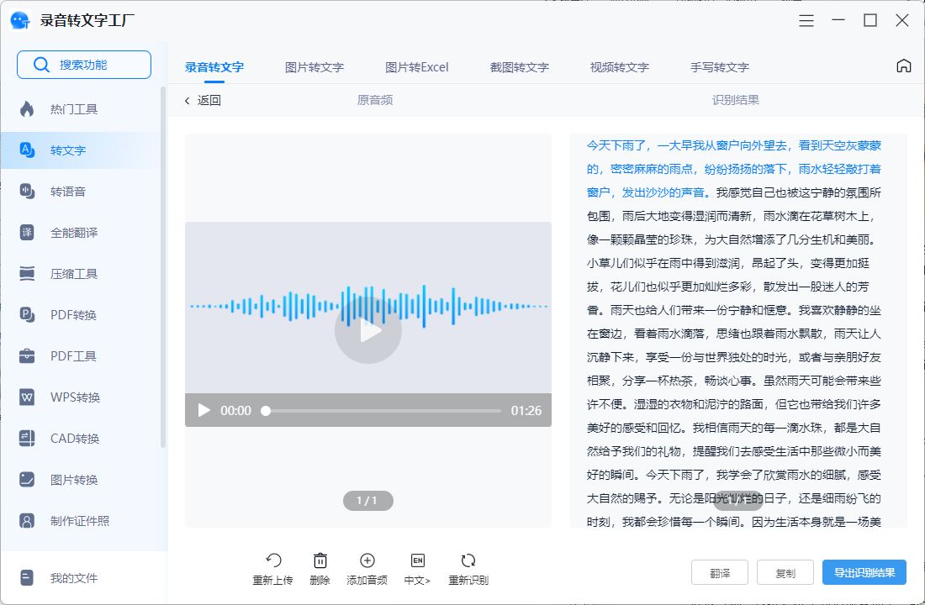Click the 原音频 heading
The height and width of the screenshot is (605, 925).
point(374,100)
